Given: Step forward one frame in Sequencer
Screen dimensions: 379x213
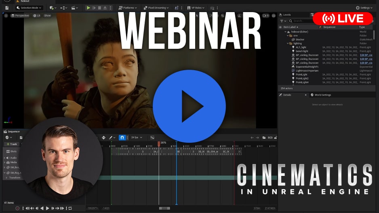Looking at the screenshot, I should [x=53, y=208].
